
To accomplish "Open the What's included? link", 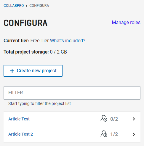I will pyautogui.click(x=68, y=40).
